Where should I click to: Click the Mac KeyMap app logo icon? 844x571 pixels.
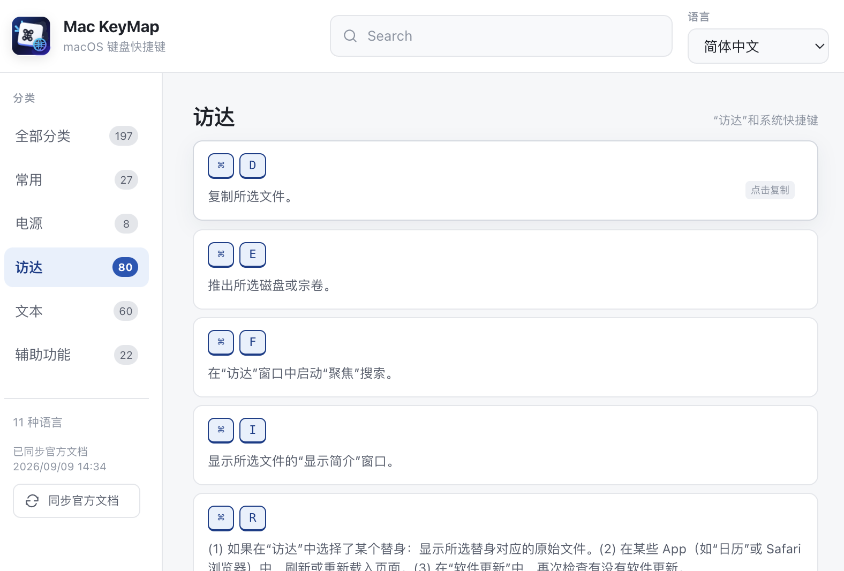click(31, 36)
